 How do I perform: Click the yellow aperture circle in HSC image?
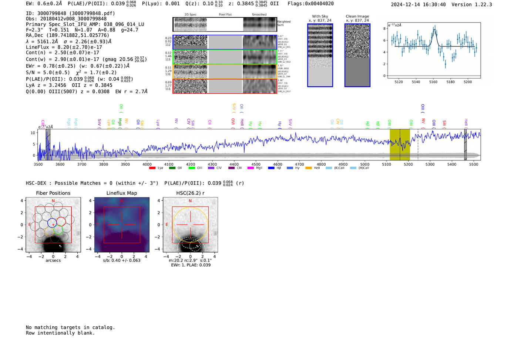coord(190,225)
